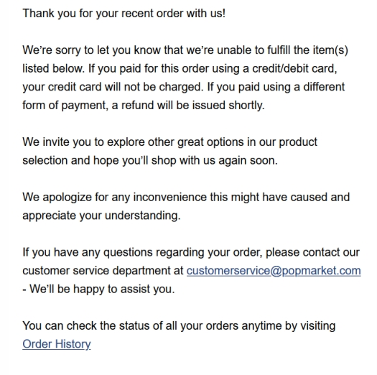The image size is (377, 375).
Task: Click the "You can check the status" line
Action: coord(179,326)
